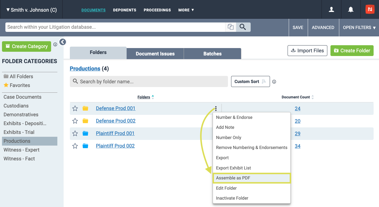Open Defense Prod 002 folder link
This screenshot has height=207, width=379.
116,121
